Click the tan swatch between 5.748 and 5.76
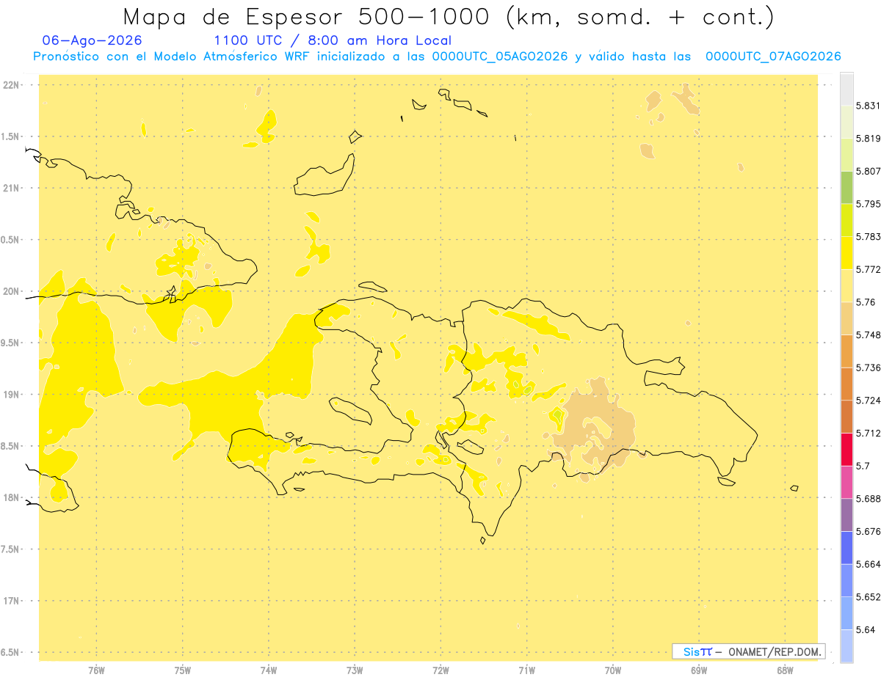Viewport: 881px width, 680px height. 846,318
